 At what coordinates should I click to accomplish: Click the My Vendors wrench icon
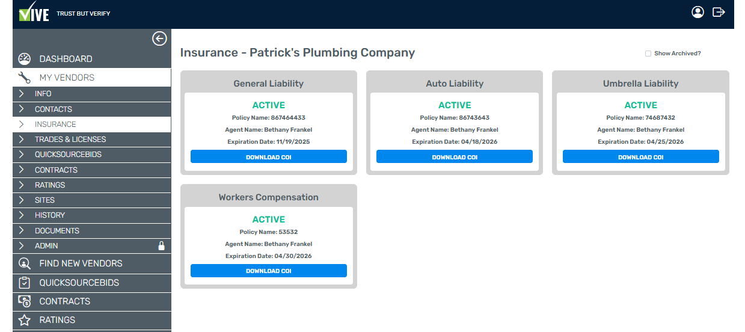pos(24,78)
